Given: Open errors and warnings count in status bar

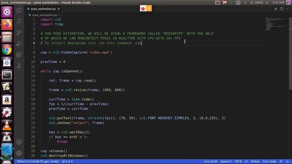Looking at the screenshot, I should 67,161.
